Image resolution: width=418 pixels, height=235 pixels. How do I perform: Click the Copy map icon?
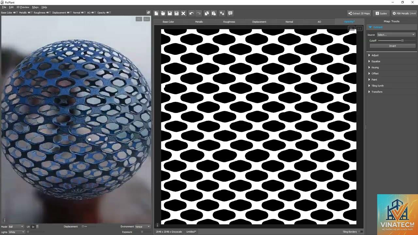207,13
